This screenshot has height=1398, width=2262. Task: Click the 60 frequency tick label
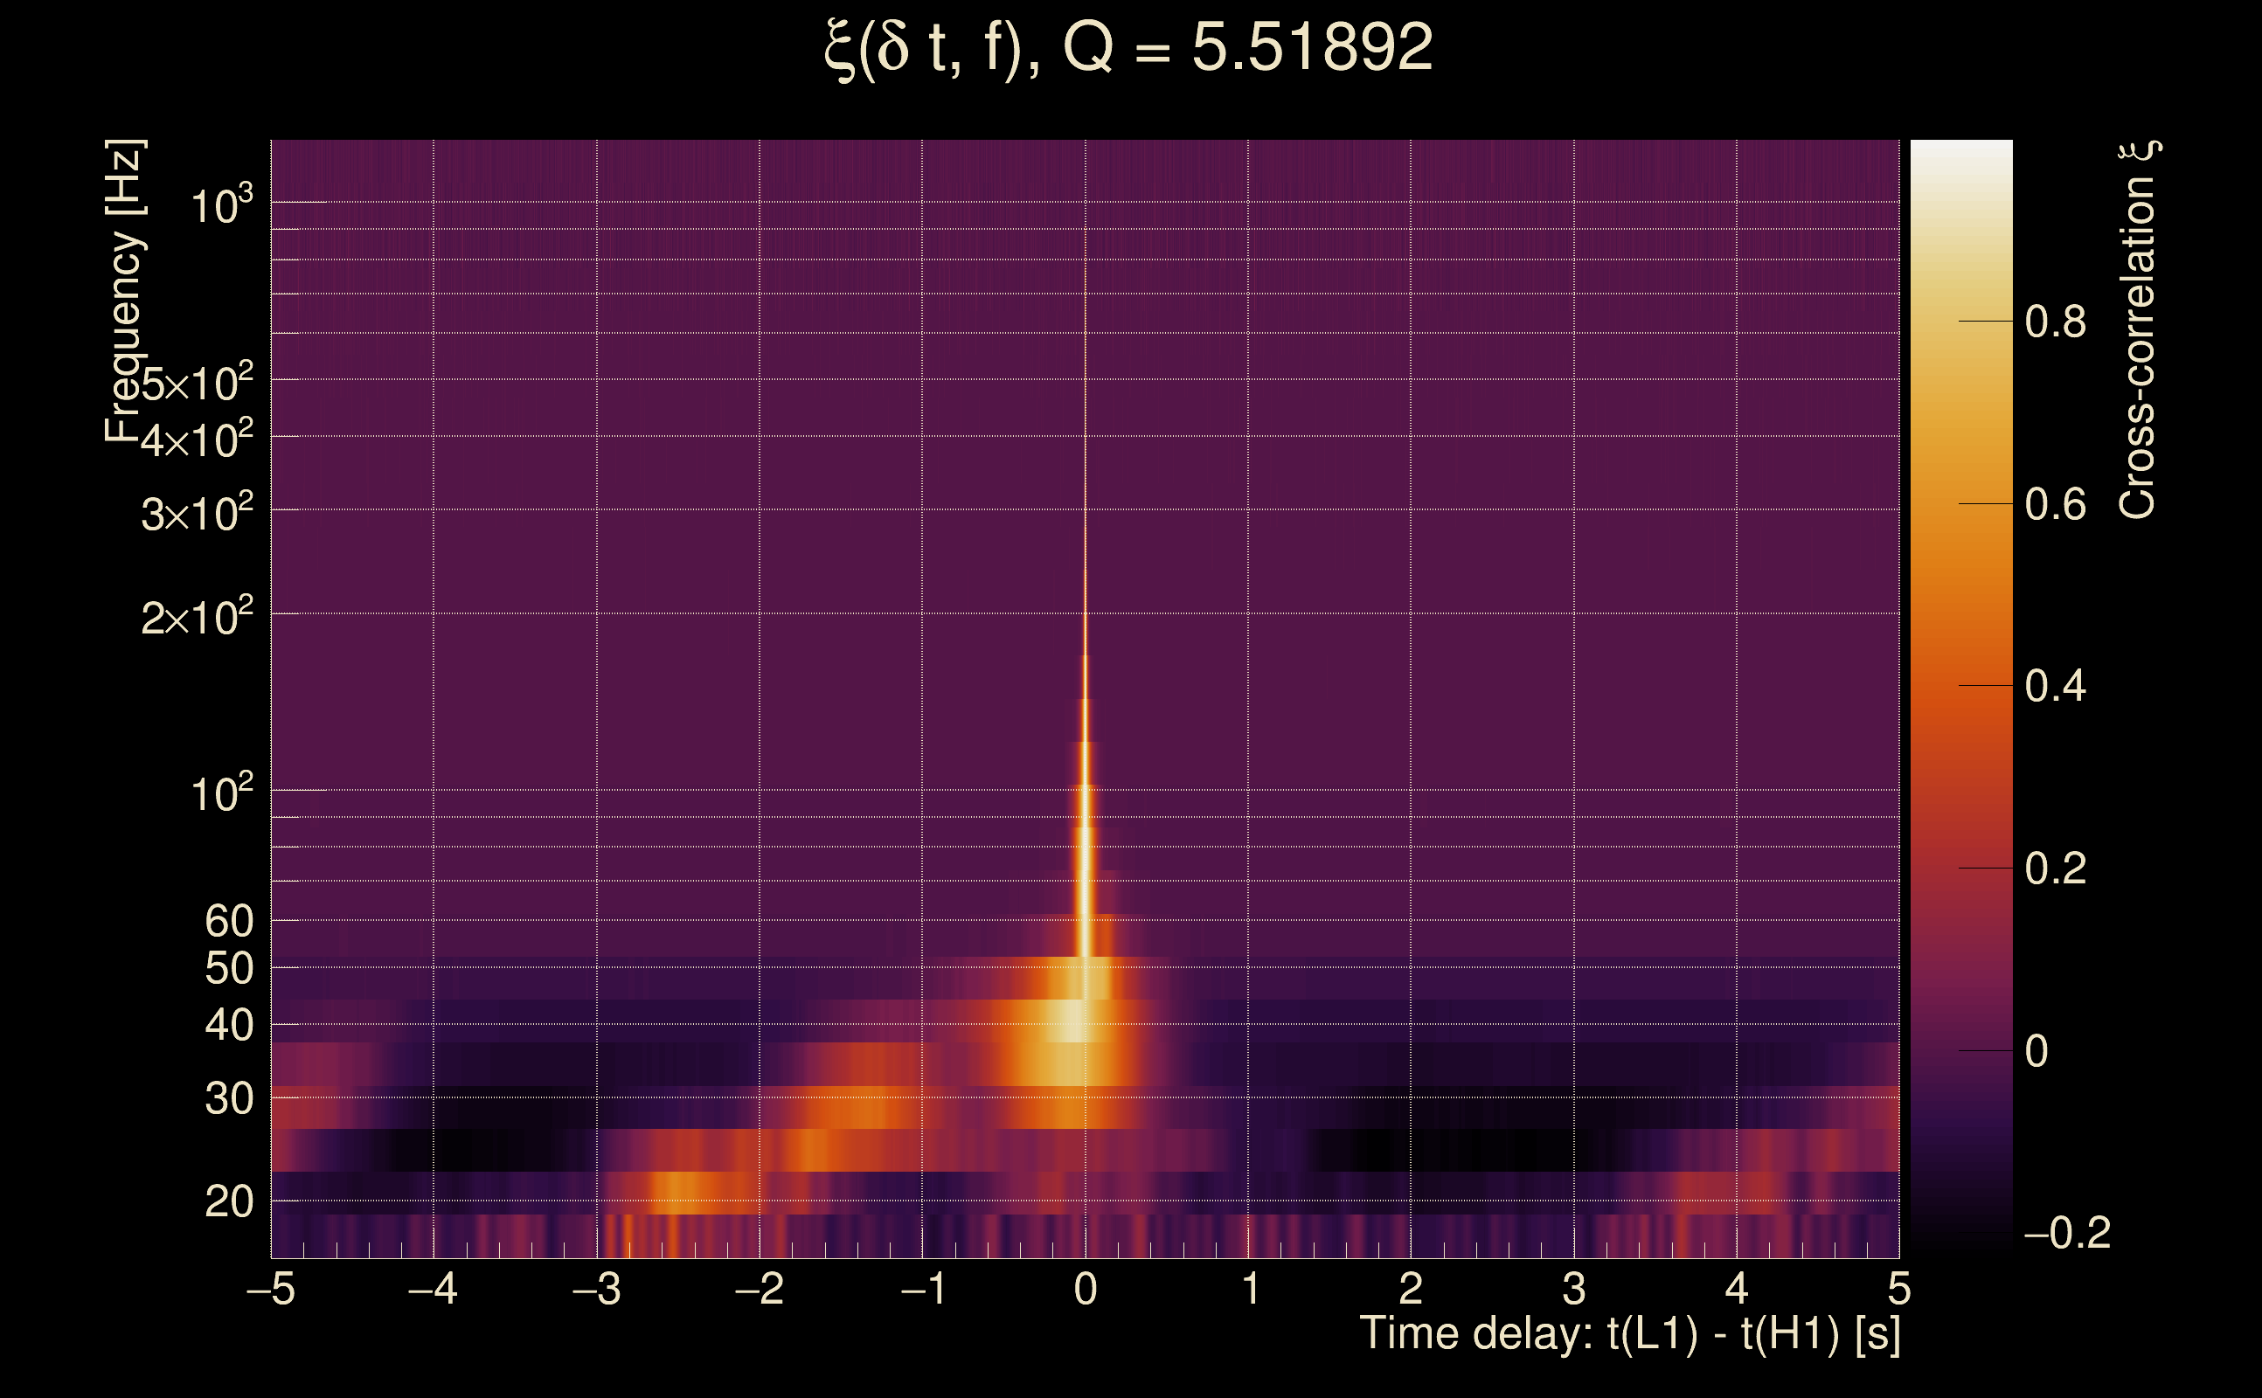[228, 922]
